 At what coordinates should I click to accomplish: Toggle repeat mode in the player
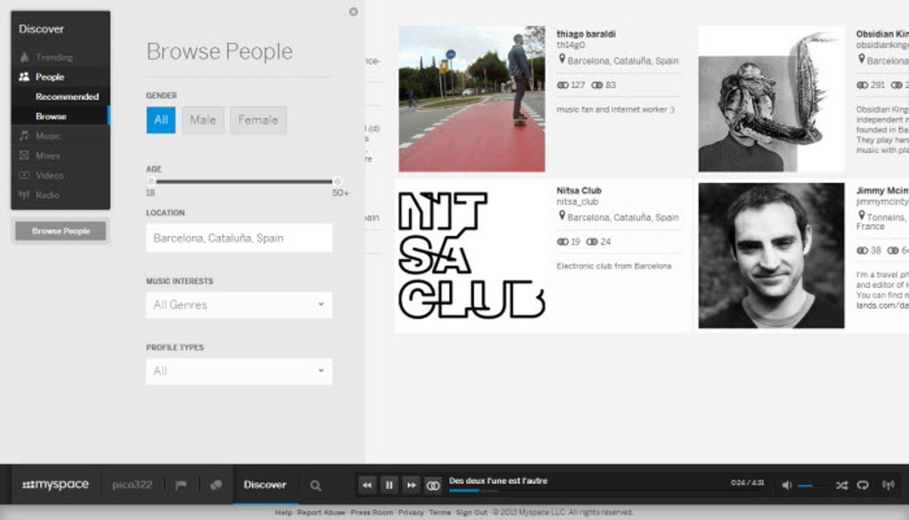(864, 484)
